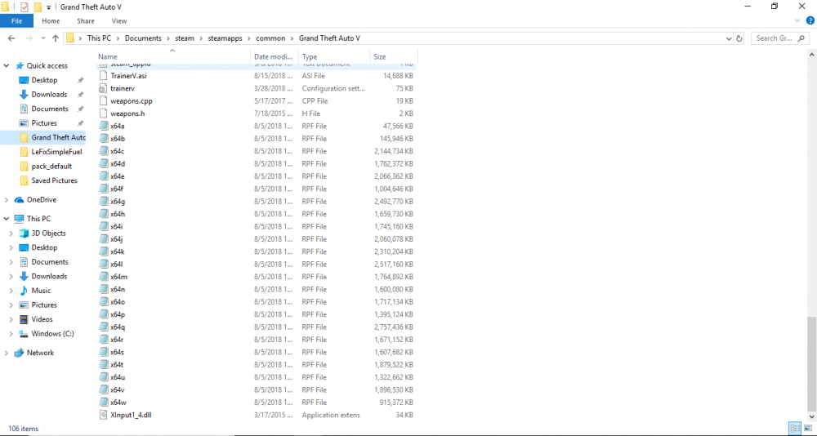Click the 3D Objects icon in sidebar
Viewport: 817px width, 436px height.
point(24,234)
